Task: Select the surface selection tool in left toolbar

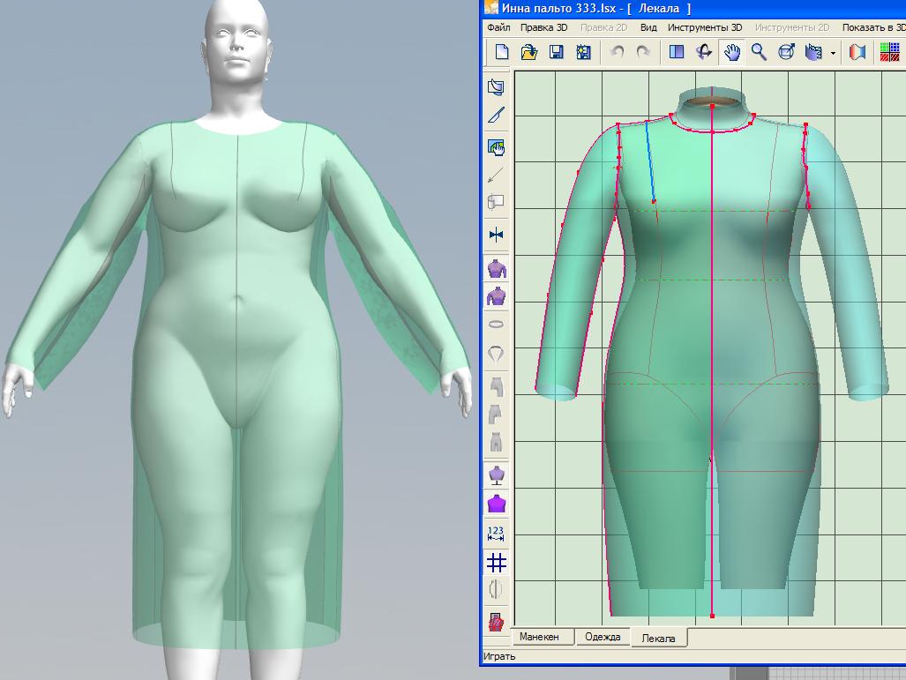Action: [496, 87]
